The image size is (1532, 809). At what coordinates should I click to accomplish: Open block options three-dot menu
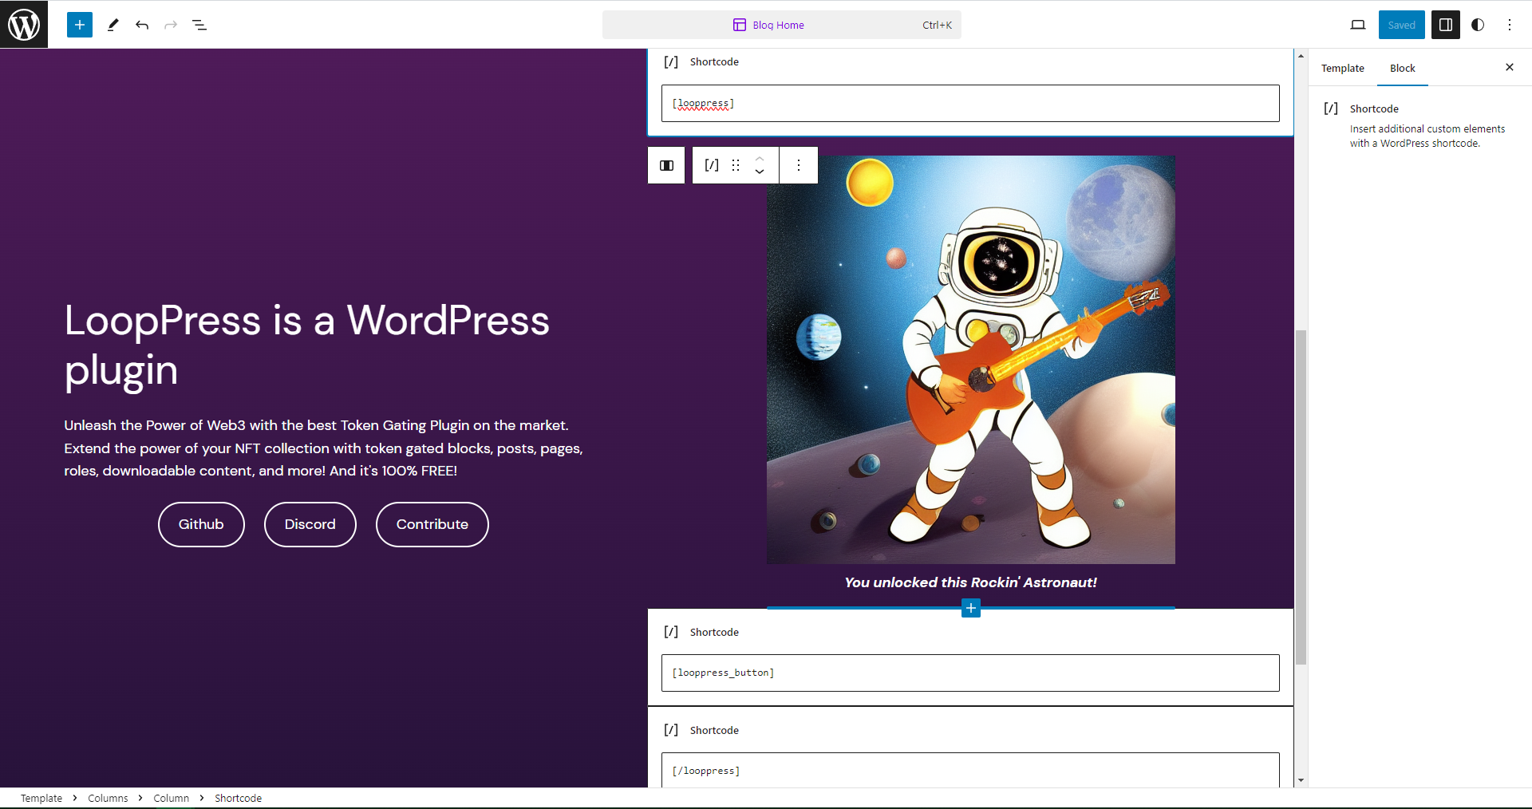pyautogui.click(x=799, y=165)
